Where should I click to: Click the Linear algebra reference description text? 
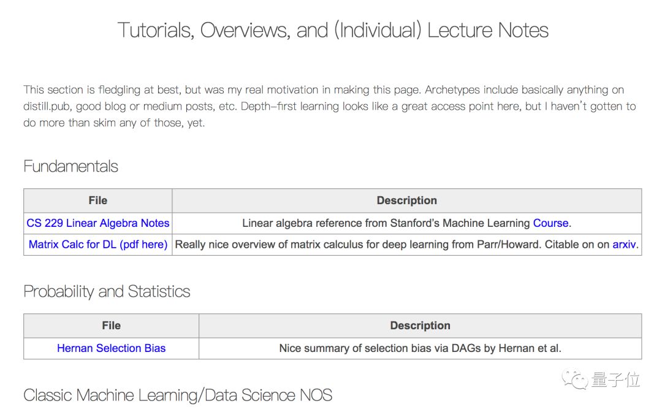click(406, 223)
